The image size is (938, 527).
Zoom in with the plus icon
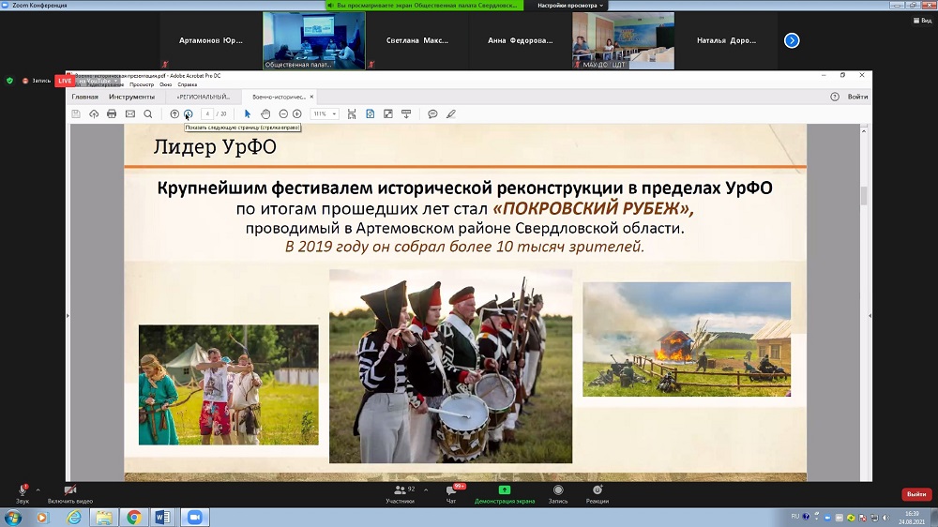tap(296, 114)
